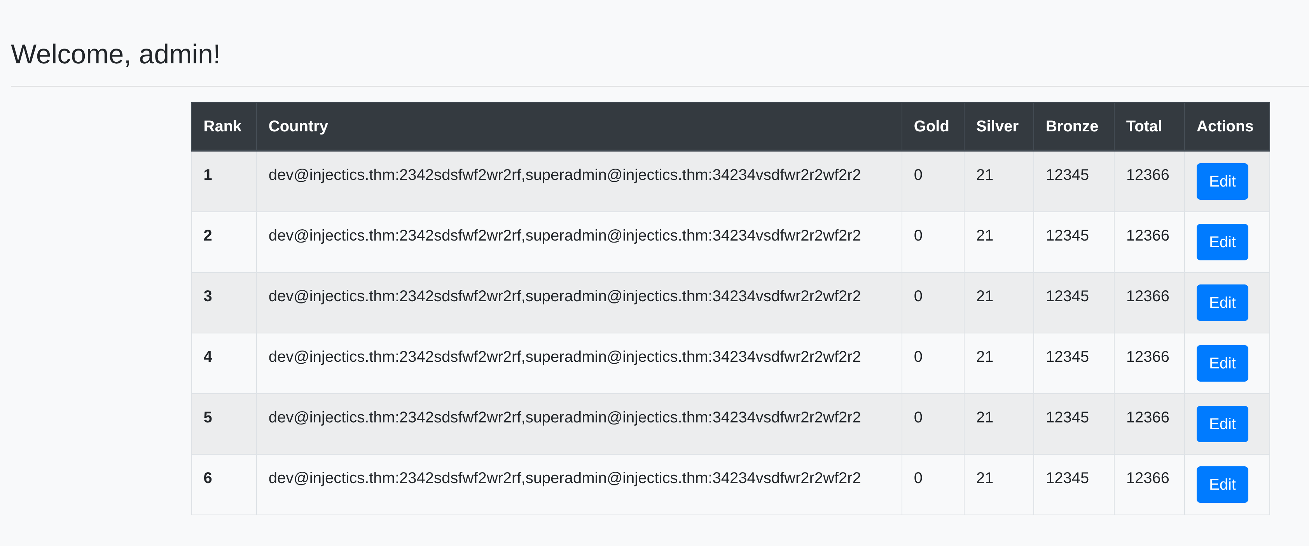
Task: Click Total value 12366 in rank 4 row
Action: tap(1147, 356)
